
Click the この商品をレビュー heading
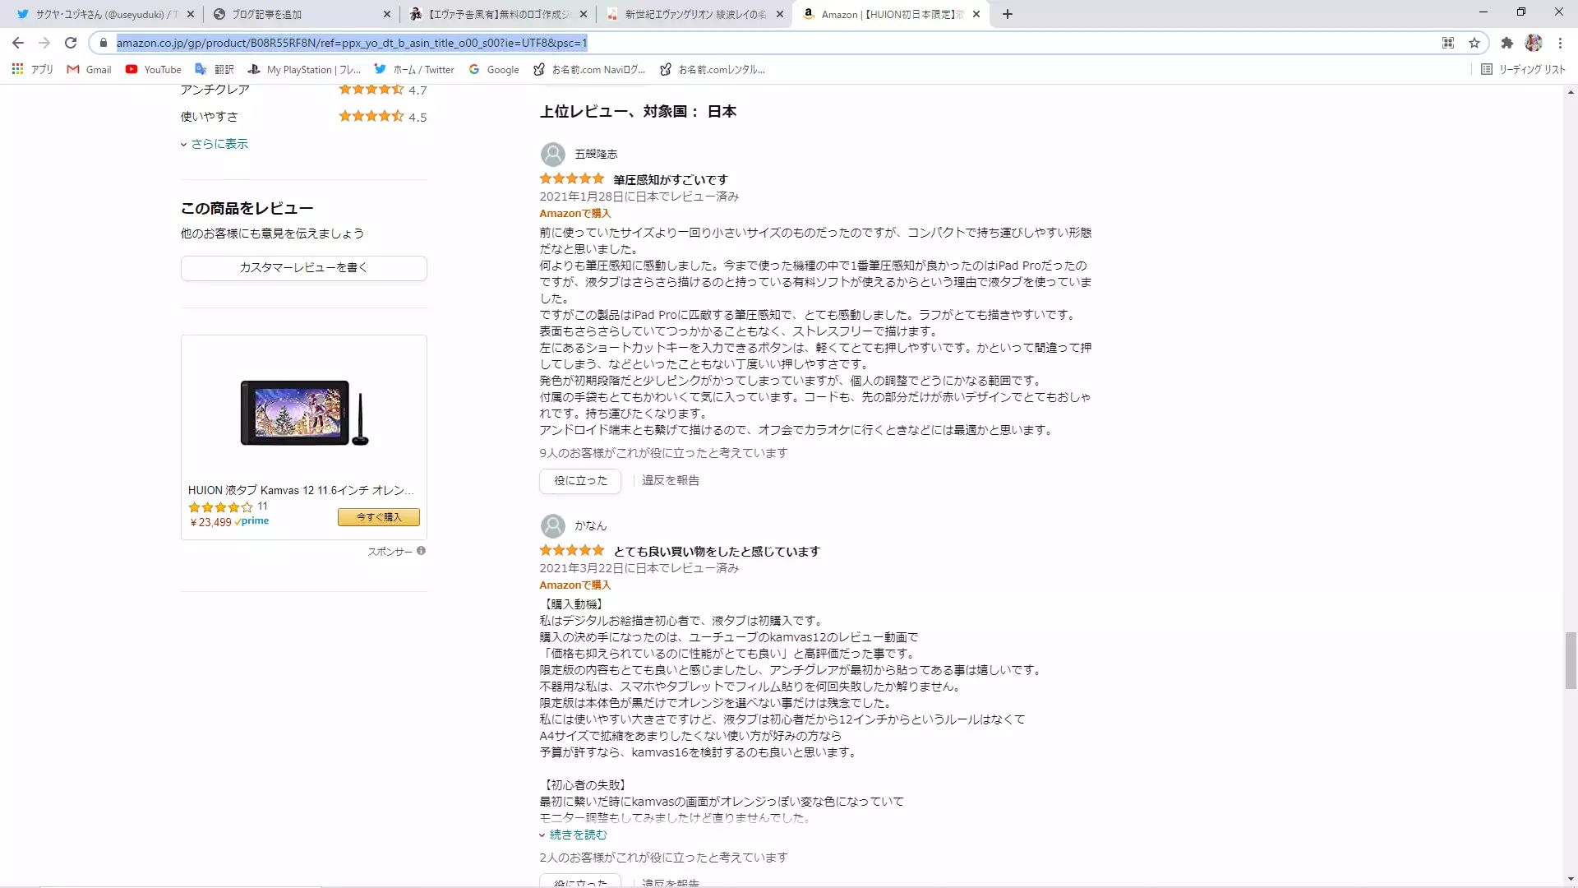coord(247,209)
